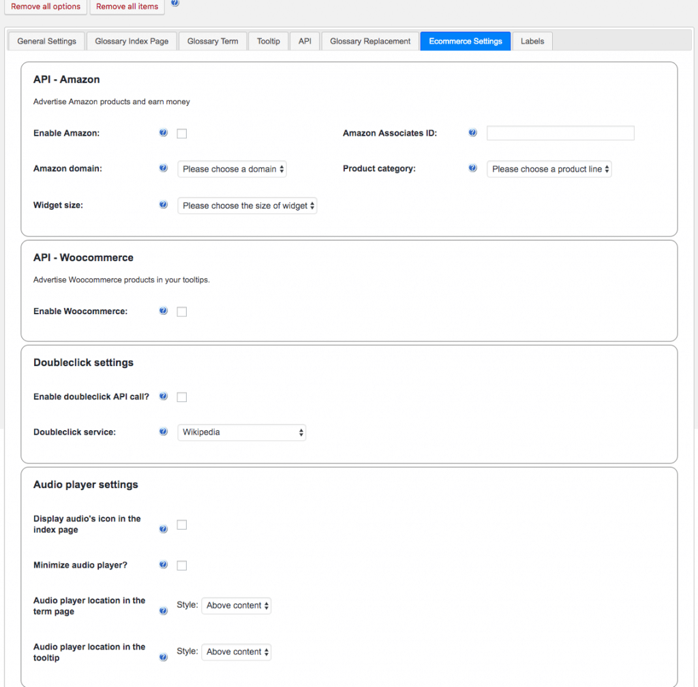Click the help icon for Widget size

click(163, 204)
